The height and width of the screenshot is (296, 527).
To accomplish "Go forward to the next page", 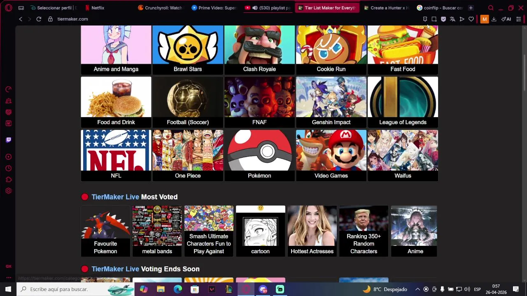I will coord(29,19).
